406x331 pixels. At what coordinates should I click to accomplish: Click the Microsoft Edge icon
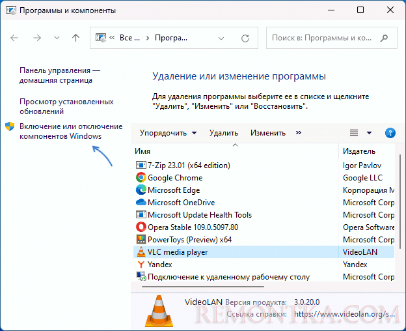[141, 190]
